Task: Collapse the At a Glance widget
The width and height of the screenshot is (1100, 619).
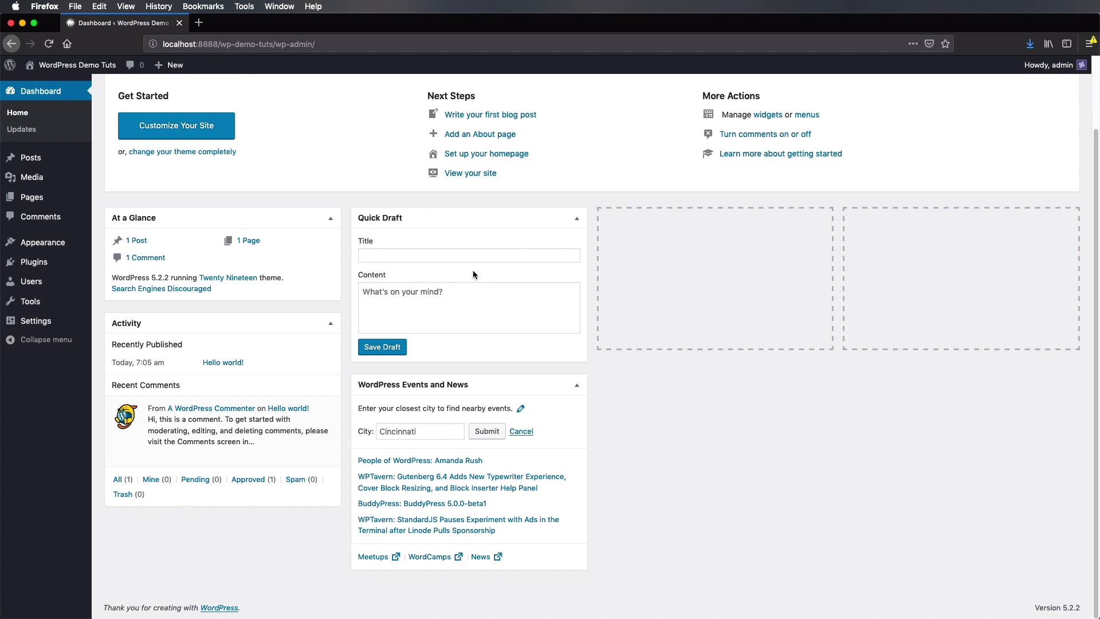Action: (x=330, y=218)
